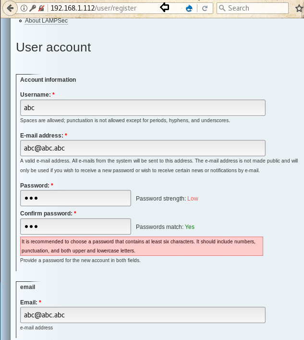This screenshot has height=340, width=304.
Task: Focus the Username field containing abc
Action: point(143,108)
